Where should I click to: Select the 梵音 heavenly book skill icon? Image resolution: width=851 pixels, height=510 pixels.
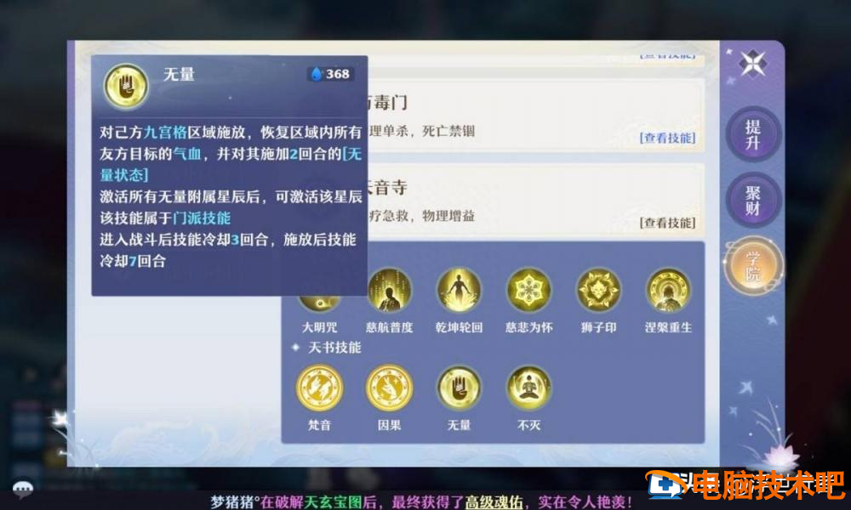pyautogui.click(x=320, y=388)
